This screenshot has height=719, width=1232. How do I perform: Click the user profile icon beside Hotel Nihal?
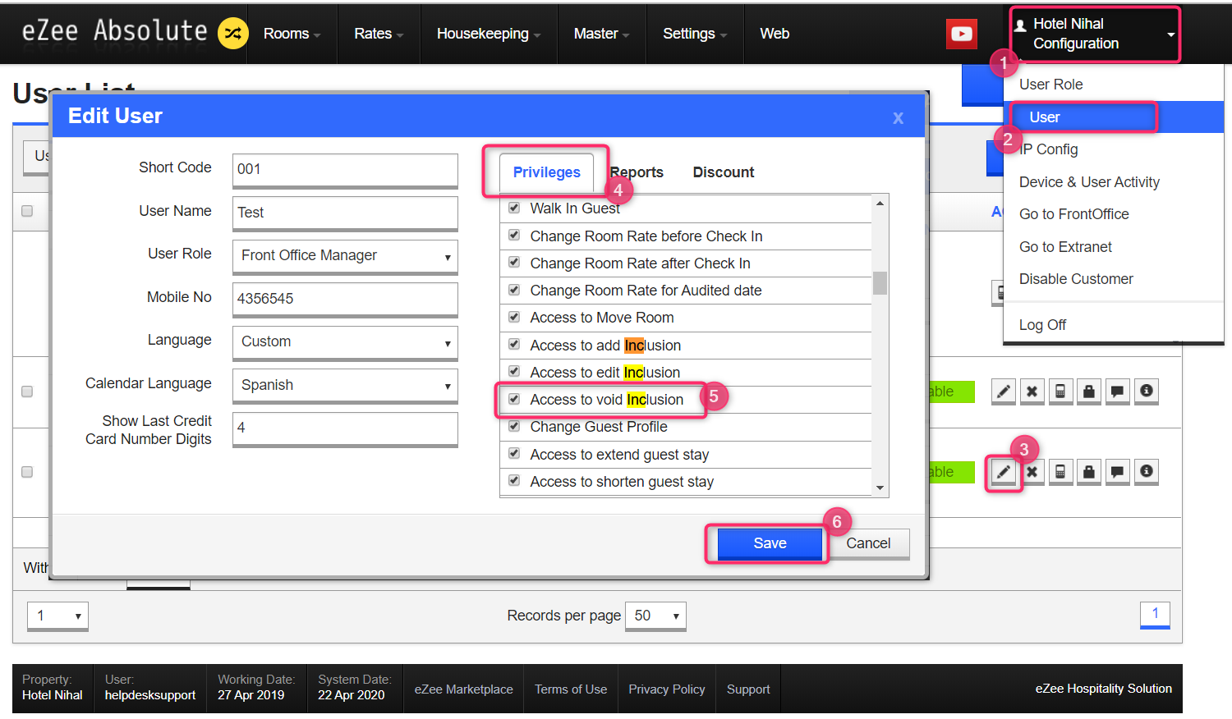coord(1021,25)
